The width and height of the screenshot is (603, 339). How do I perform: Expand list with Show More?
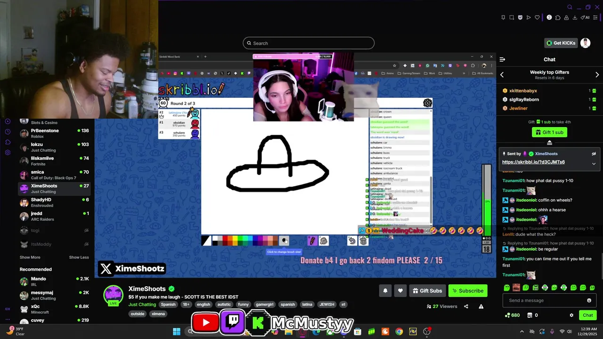[x=30, y=258]
